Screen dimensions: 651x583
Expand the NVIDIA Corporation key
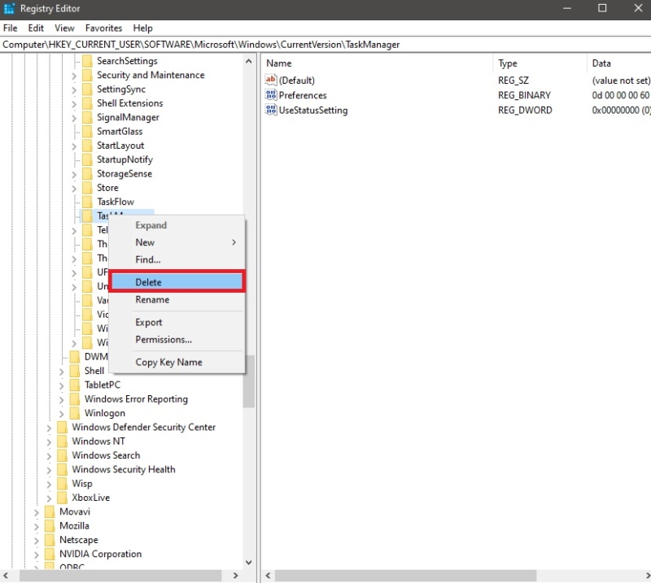click(36, 554)
